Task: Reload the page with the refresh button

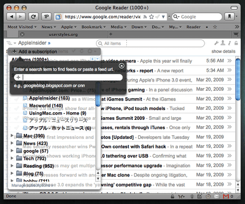Action: click(x=33, y=17)
